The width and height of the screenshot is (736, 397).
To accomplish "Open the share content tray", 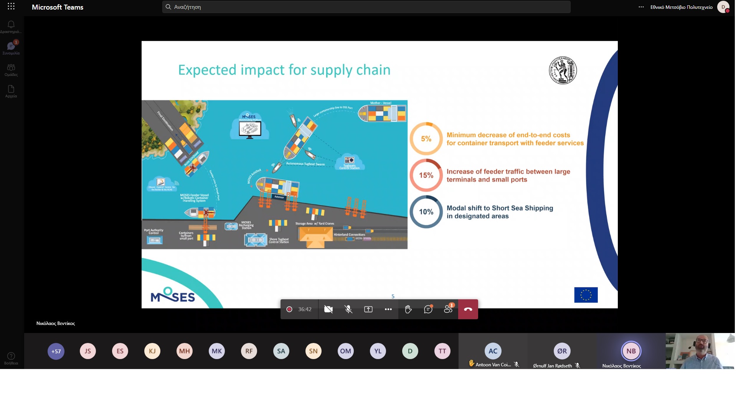I will coord(368,309).
